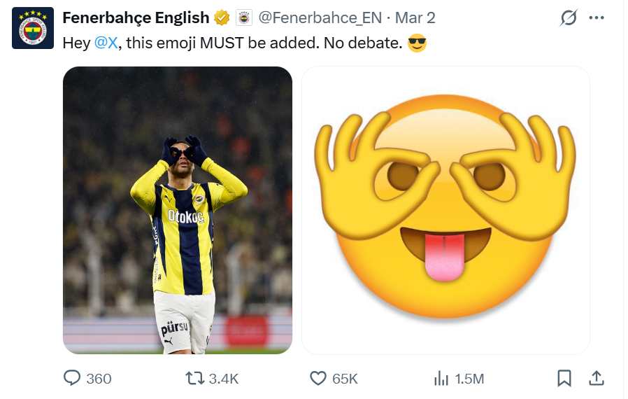Open the goggles-hands emoji image

click(445, 210)
